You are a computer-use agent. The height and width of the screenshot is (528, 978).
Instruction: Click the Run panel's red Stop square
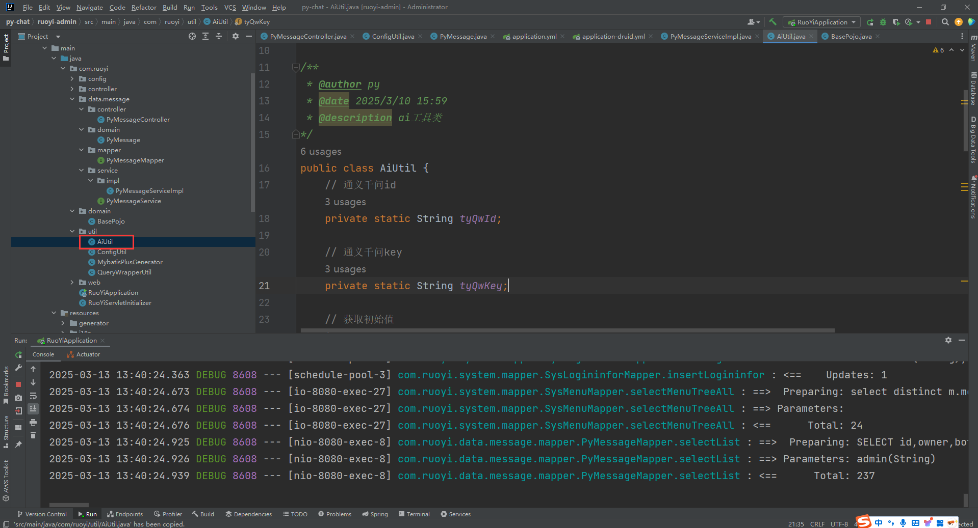[x=18, y=384]
